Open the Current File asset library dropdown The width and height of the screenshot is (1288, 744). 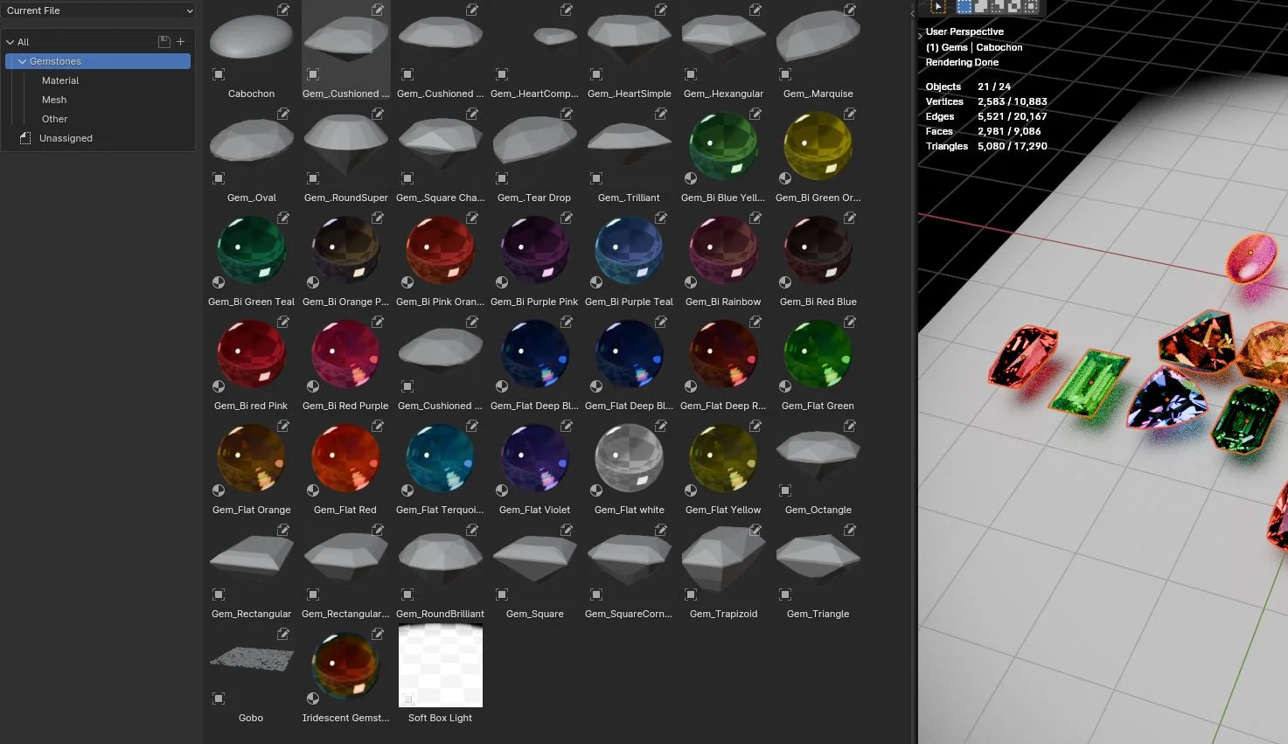pos(98,10)
